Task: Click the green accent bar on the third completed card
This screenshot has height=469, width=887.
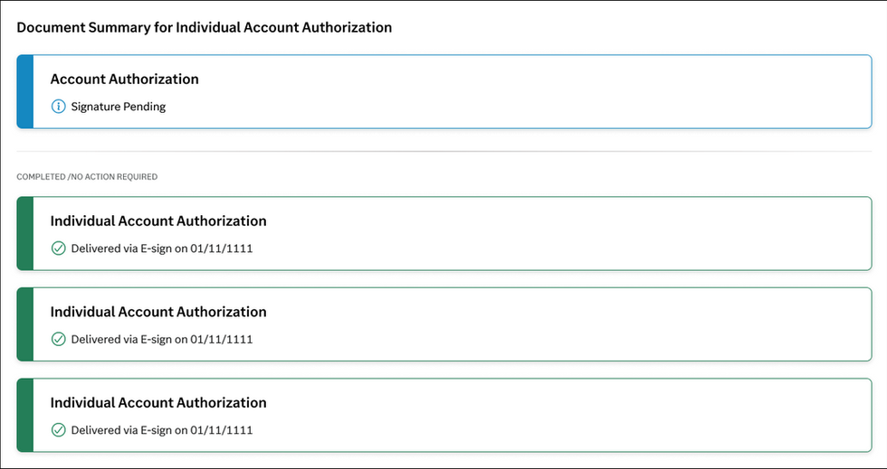Action: (x=24, y=416)
